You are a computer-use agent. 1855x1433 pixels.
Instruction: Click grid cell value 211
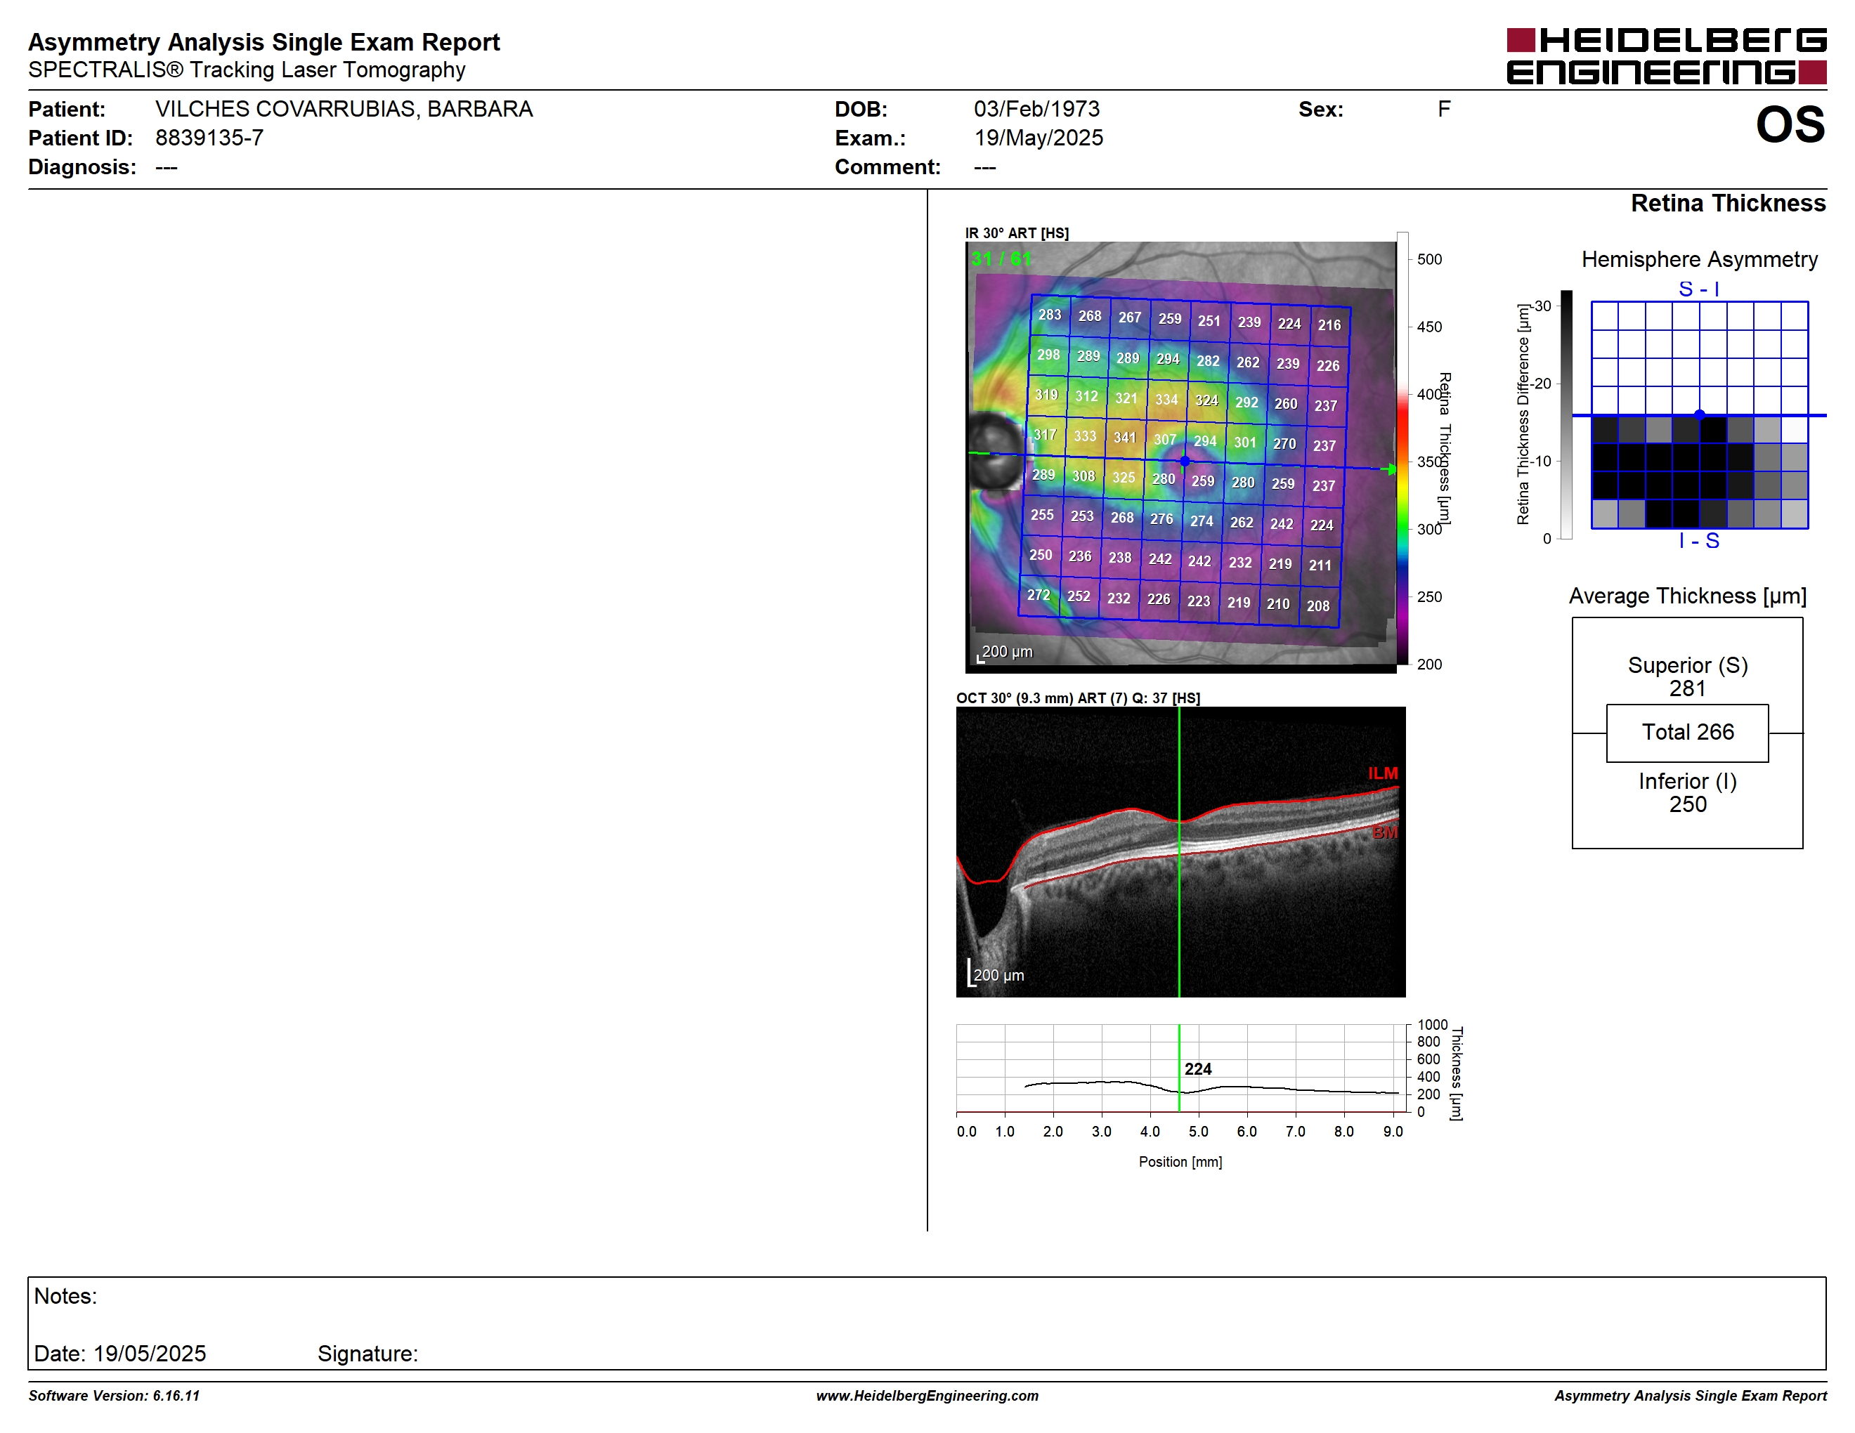(x=1320, y=565)
